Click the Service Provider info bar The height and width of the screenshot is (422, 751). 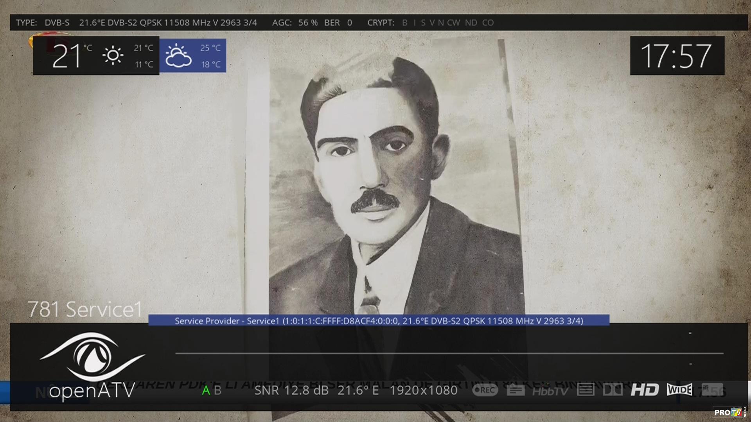pyautogui.click(x=379, y=321)
